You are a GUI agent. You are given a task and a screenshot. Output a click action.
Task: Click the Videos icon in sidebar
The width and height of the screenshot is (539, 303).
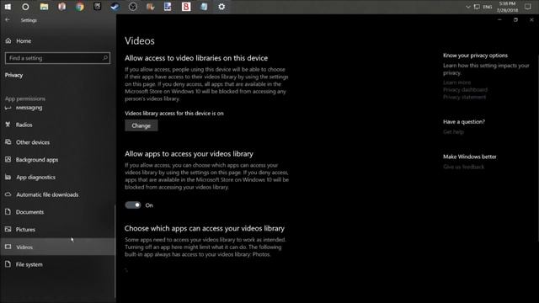[8, 247]
